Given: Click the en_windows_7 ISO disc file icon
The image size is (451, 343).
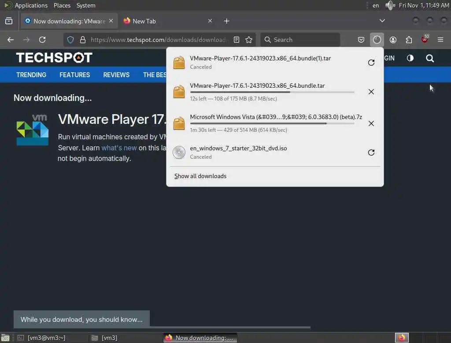Looking at the screenshot, I should (179, 153).
